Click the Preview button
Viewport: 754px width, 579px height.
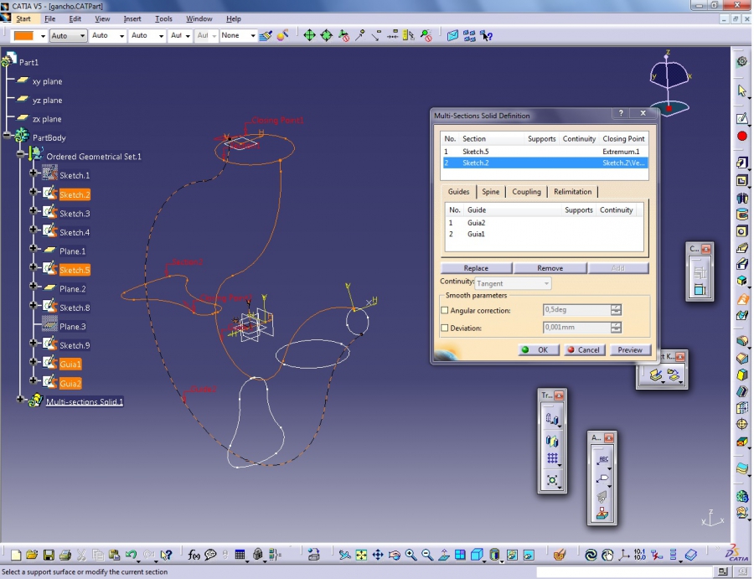pyautogui.click(x=630, y=349)
